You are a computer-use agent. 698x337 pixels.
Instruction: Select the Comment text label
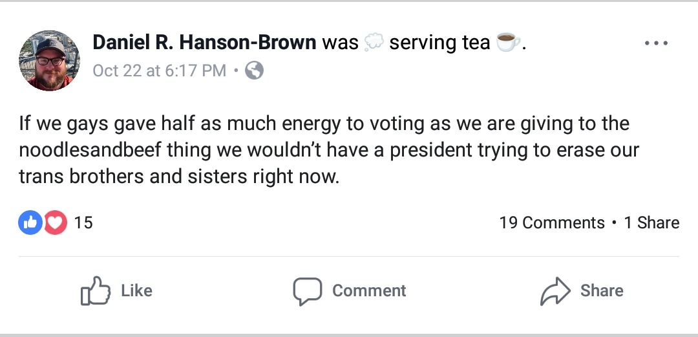369,290
